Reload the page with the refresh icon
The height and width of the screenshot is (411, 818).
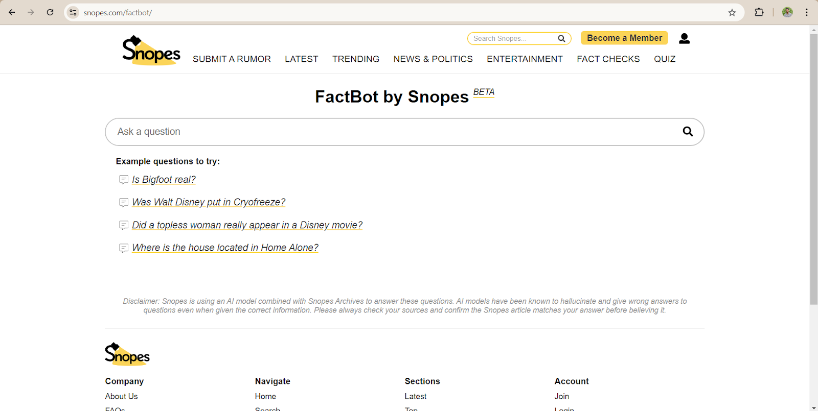pyautogui.click(x=50, y=12)
